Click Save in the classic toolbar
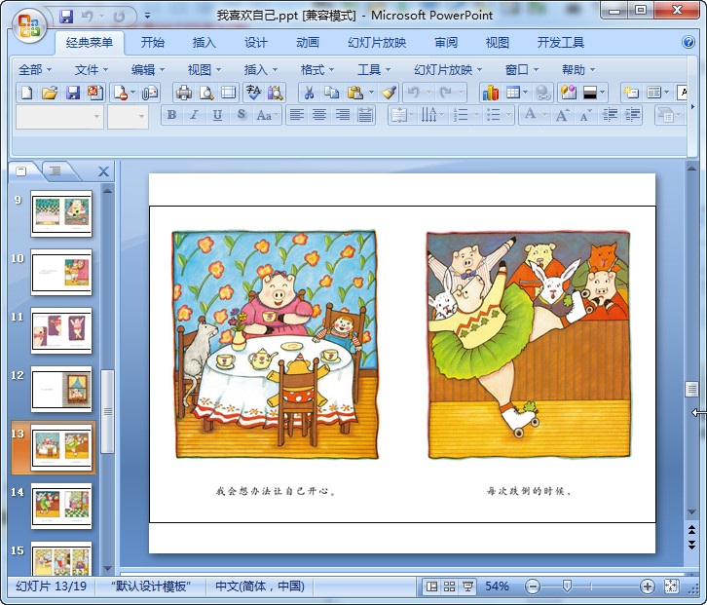 [x=73, y=93]
